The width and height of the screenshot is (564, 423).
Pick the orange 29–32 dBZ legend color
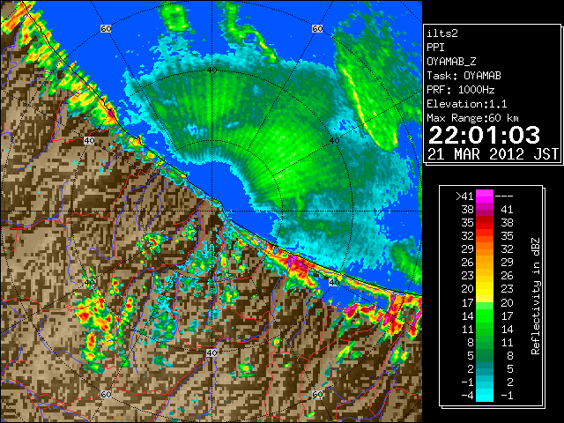485,249
